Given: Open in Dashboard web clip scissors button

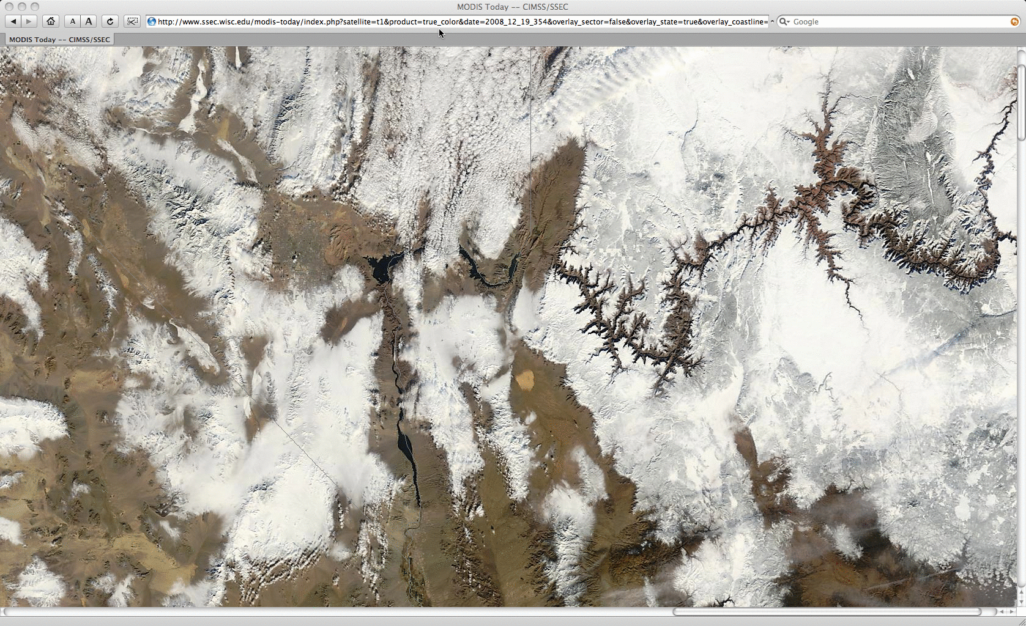Looking at the screenshot, I should (132, 21).
